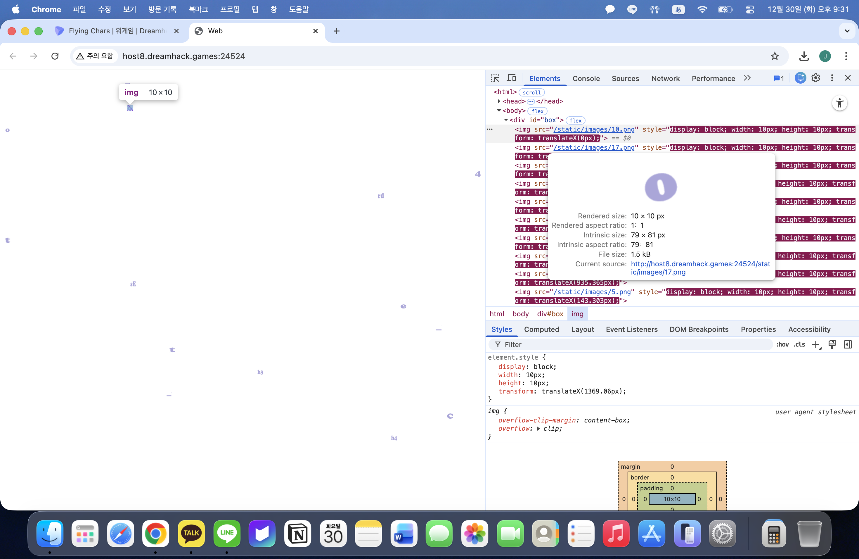
Task: Open the 보기 menu in menu bar
Action: click(x=129, y=9)
